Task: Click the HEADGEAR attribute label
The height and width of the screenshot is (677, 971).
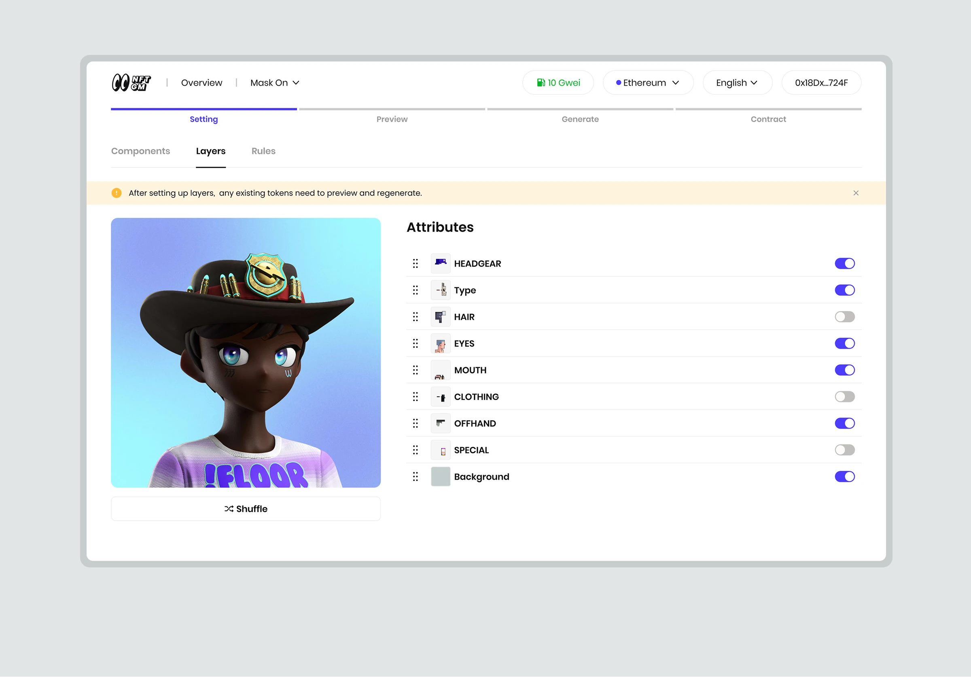Action: tap(477, 263)
